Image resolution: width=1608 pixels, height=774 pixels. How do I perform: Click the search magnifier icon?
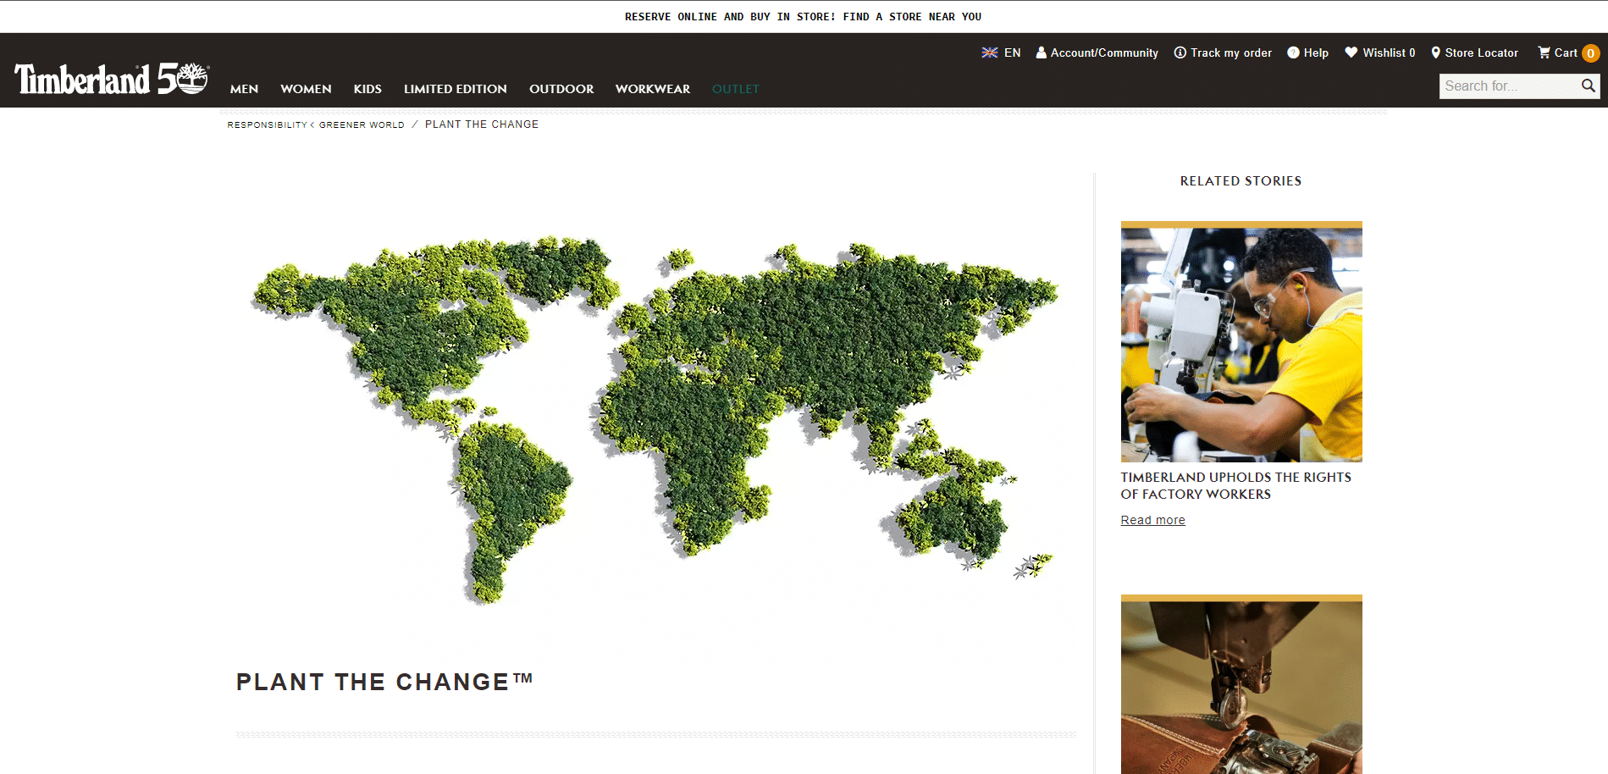(x=1589, y=86)
